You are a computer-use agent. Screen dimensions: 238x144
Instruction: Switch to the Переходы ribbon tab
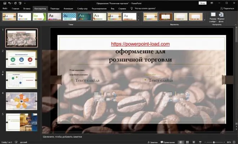coord(55,9)
